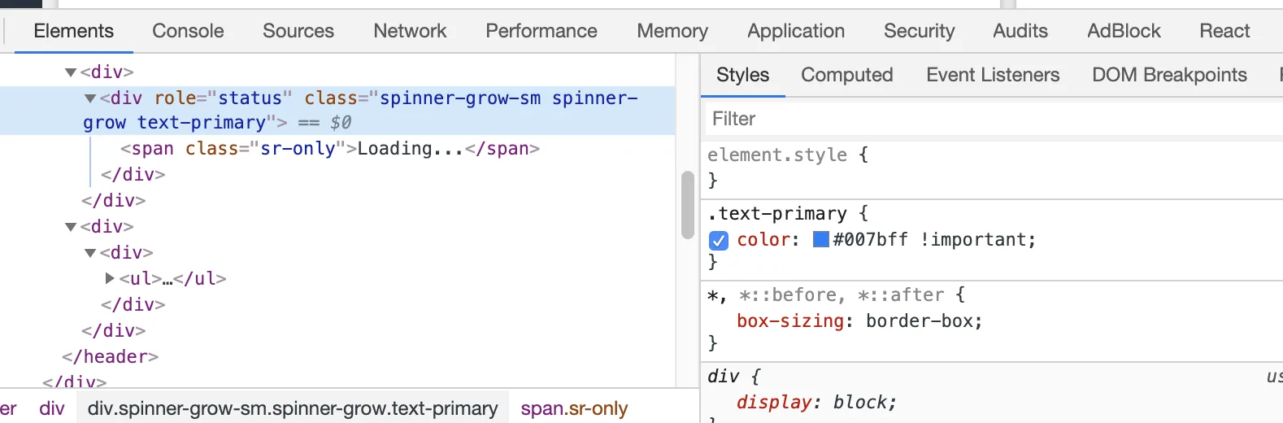Switch to the Computed sidebar tab
Viewport: 1283px width, 423px height.
pyautogui.click(x=846, y=75)
